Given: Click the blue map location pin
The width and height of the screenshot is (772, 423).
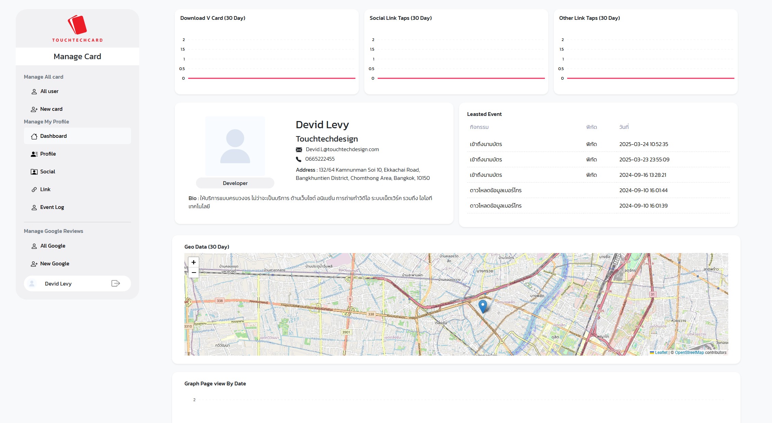Looking at the screenshot, I should click(483, 306).
